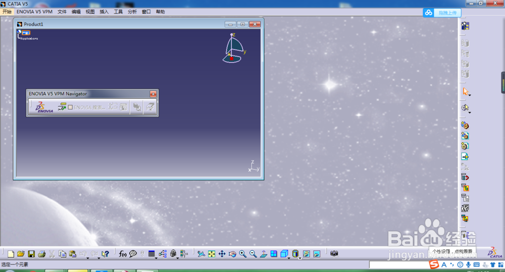Fit All In view
This screenshot has height=272, width=505.
click(212, 254)
